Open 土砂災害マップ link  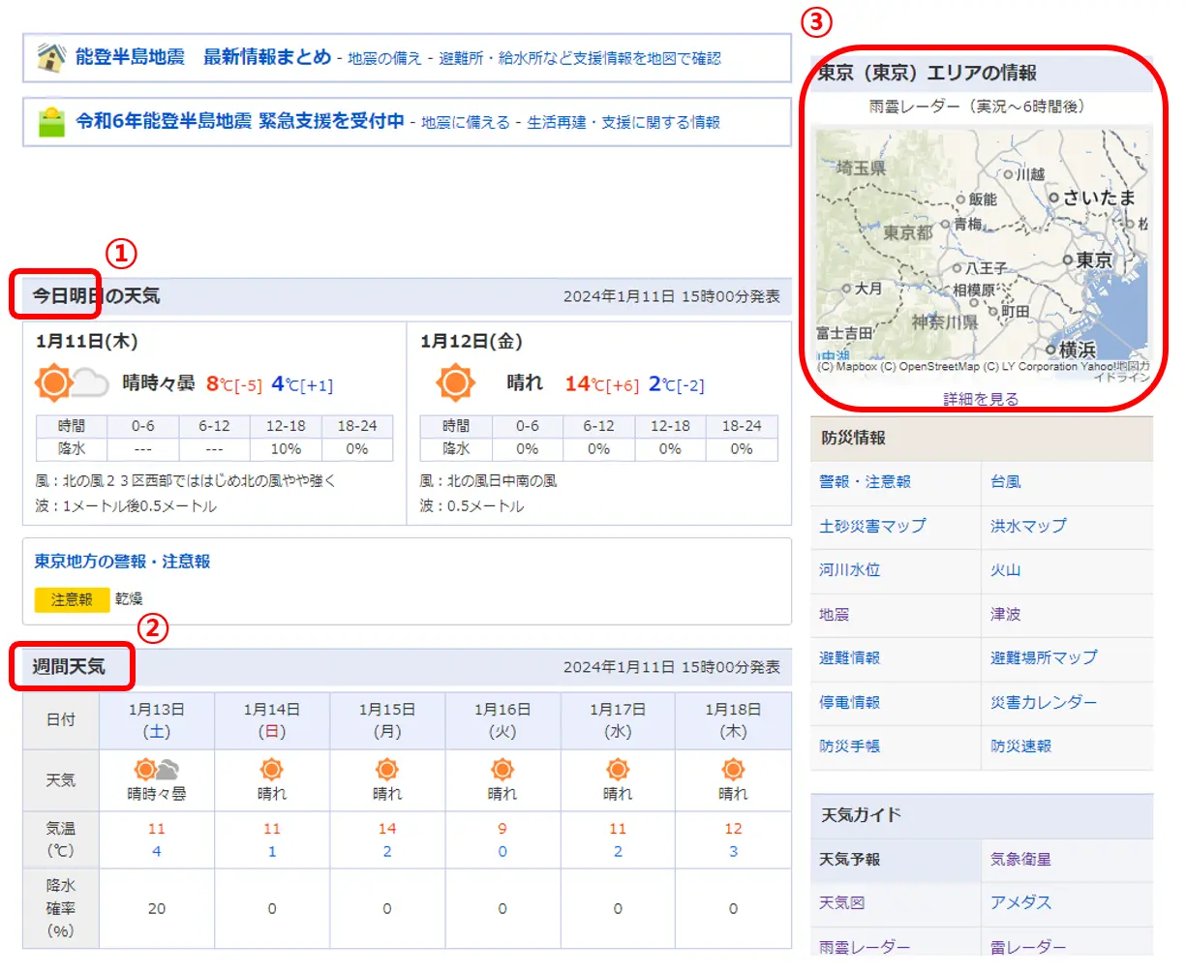(872, 526)
